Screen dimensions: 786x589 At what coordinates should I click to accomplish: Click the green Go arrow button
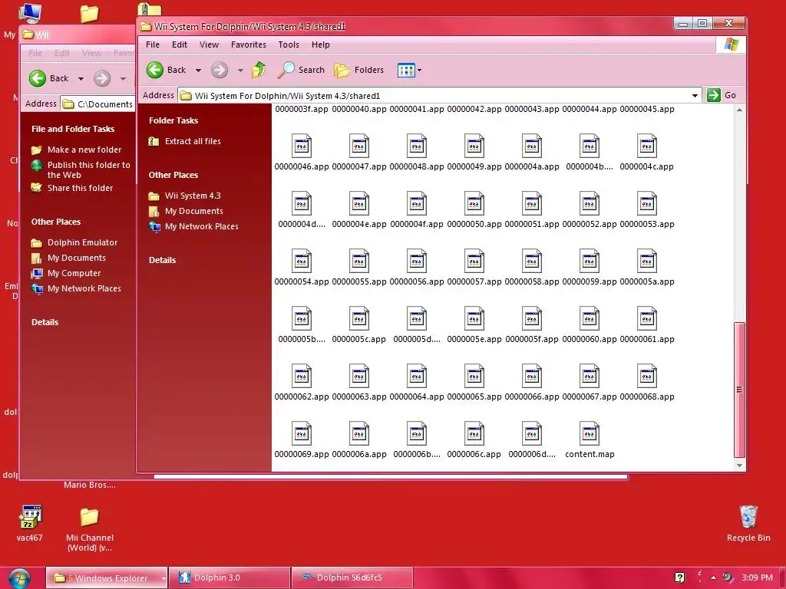(713, 94)
